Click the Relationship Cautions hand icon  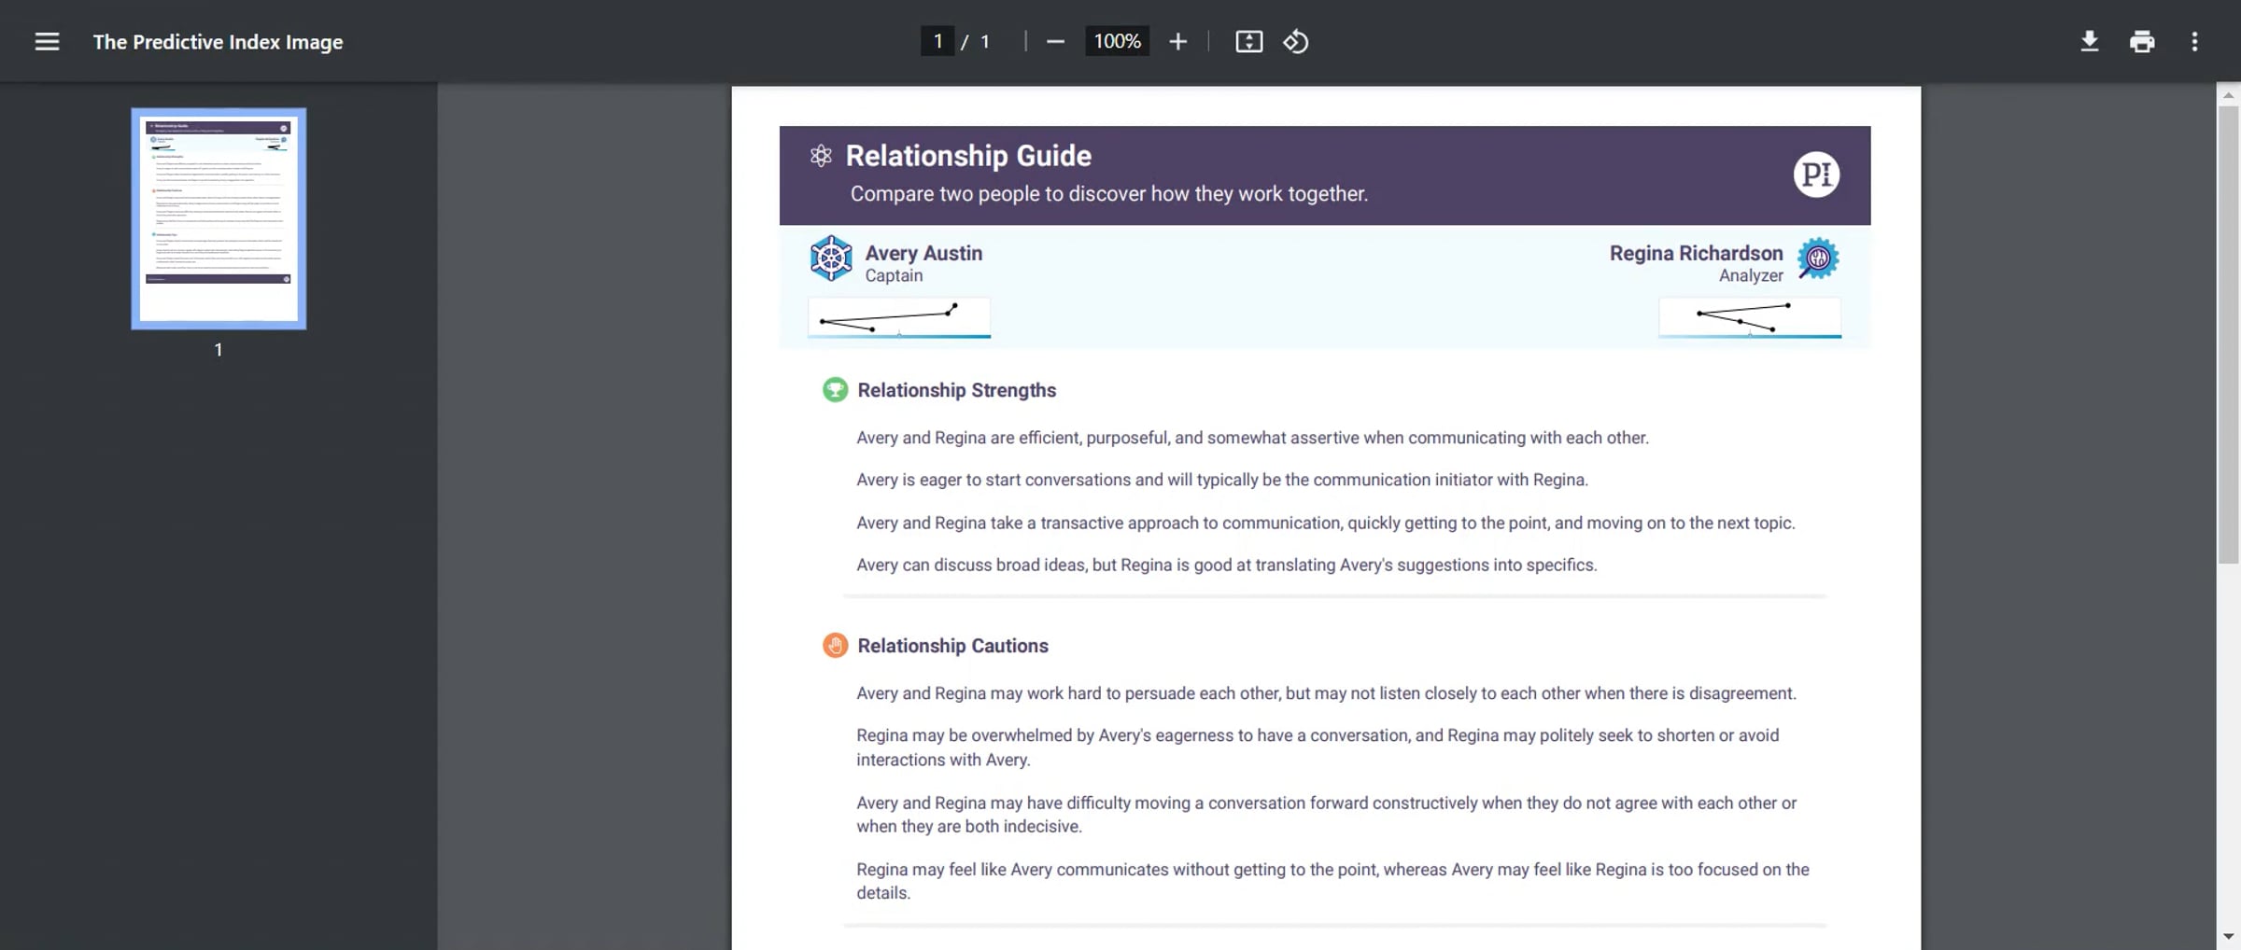(x=835, y=645)
